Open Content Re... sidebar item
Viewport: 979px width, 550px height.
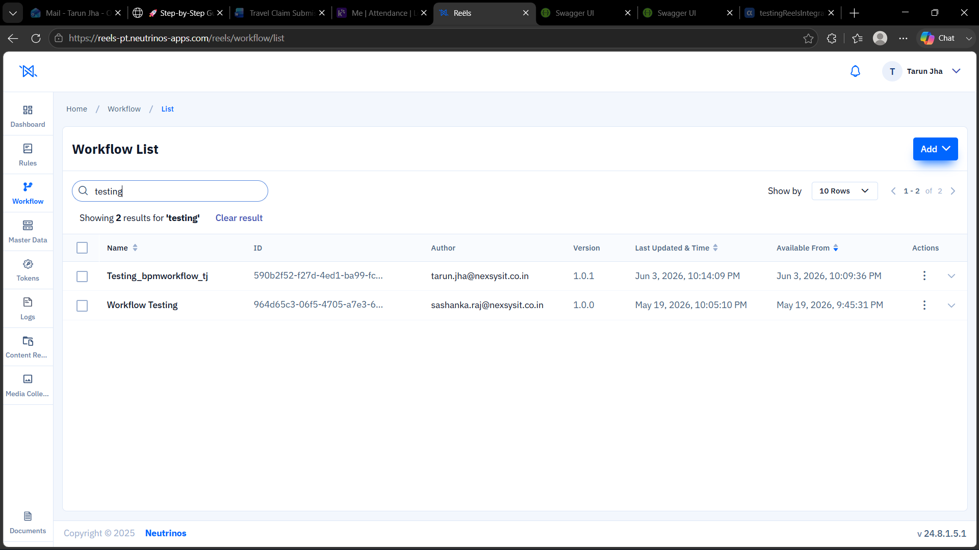pyautogui.click(x=28, y=347)
